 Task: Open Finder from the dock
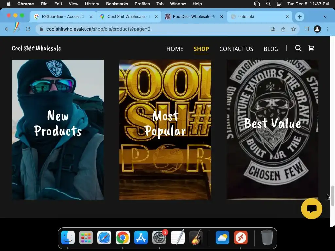(68, 238)
